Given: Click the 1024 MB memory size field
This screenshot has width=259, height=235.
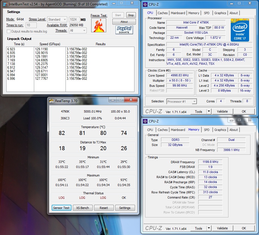Looking at the screenshot, I should 74,20.
